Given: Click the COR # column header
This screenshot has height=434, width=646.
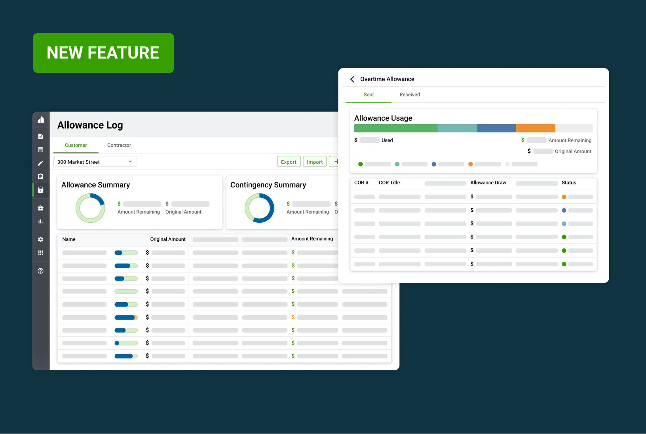Looking at the screenshot, I should click(361, 183).
